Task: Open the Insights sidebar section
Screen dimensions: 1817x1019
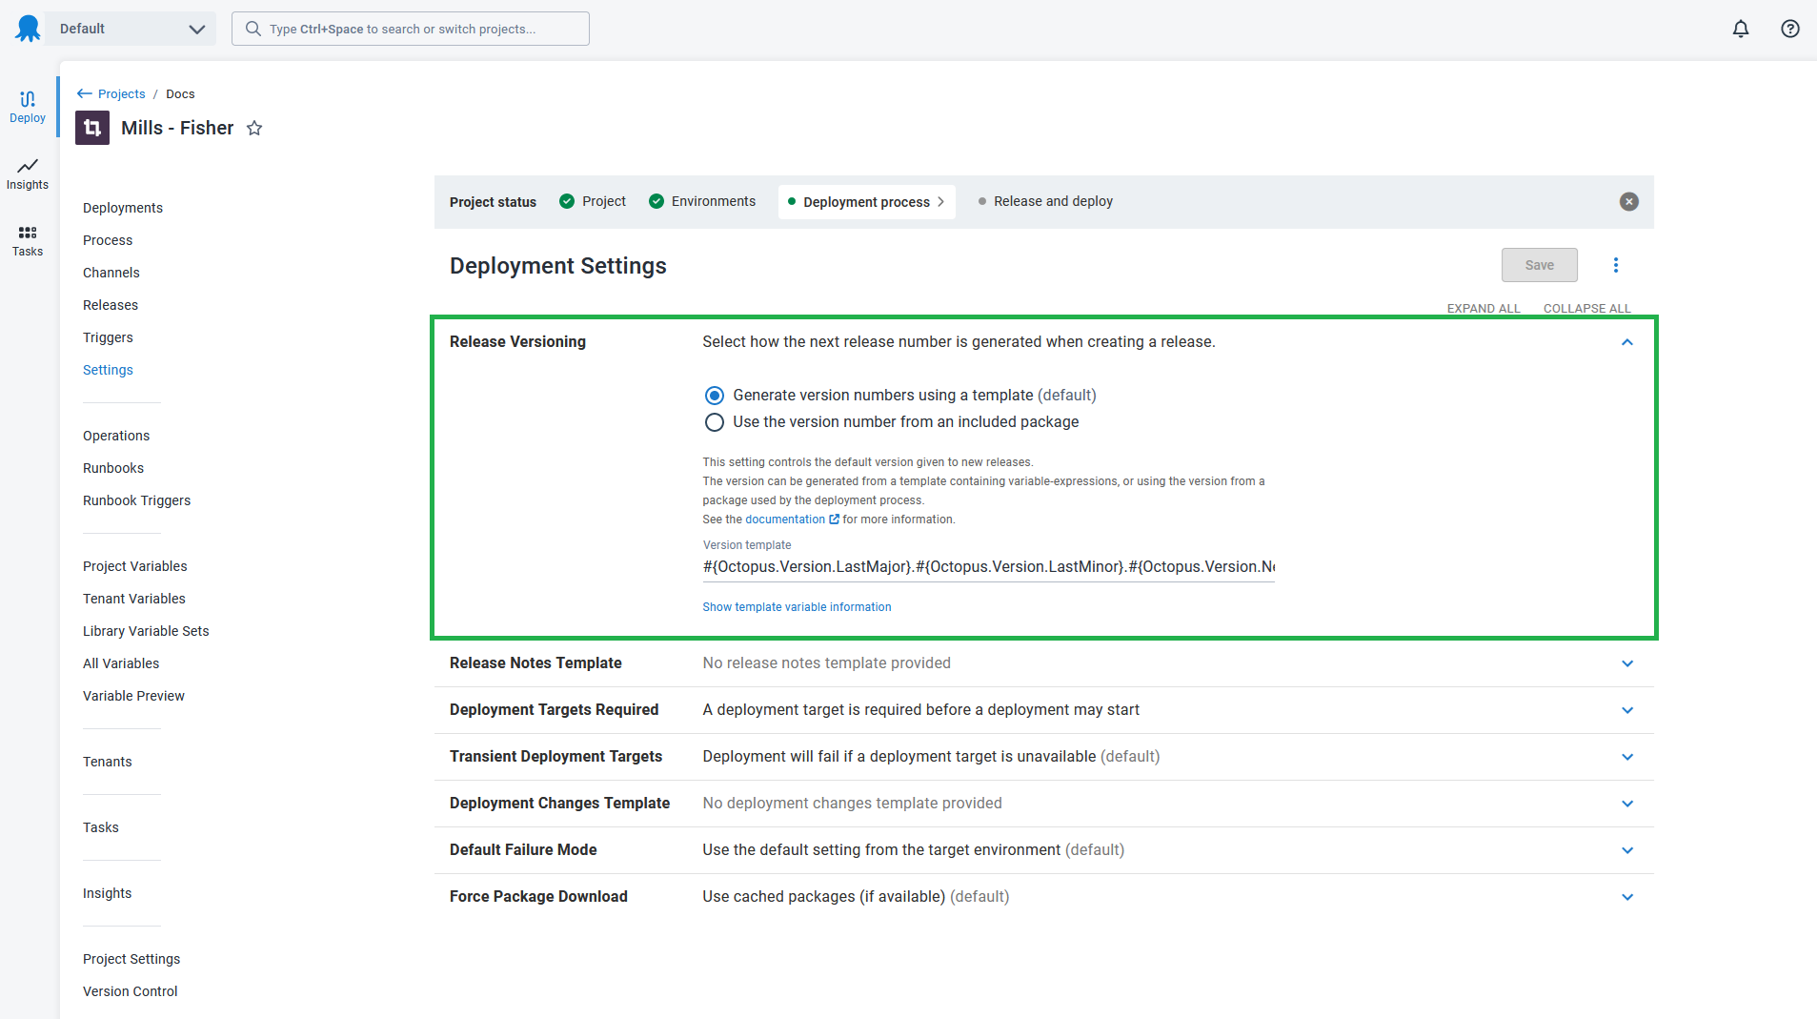Action: point(28,173)
